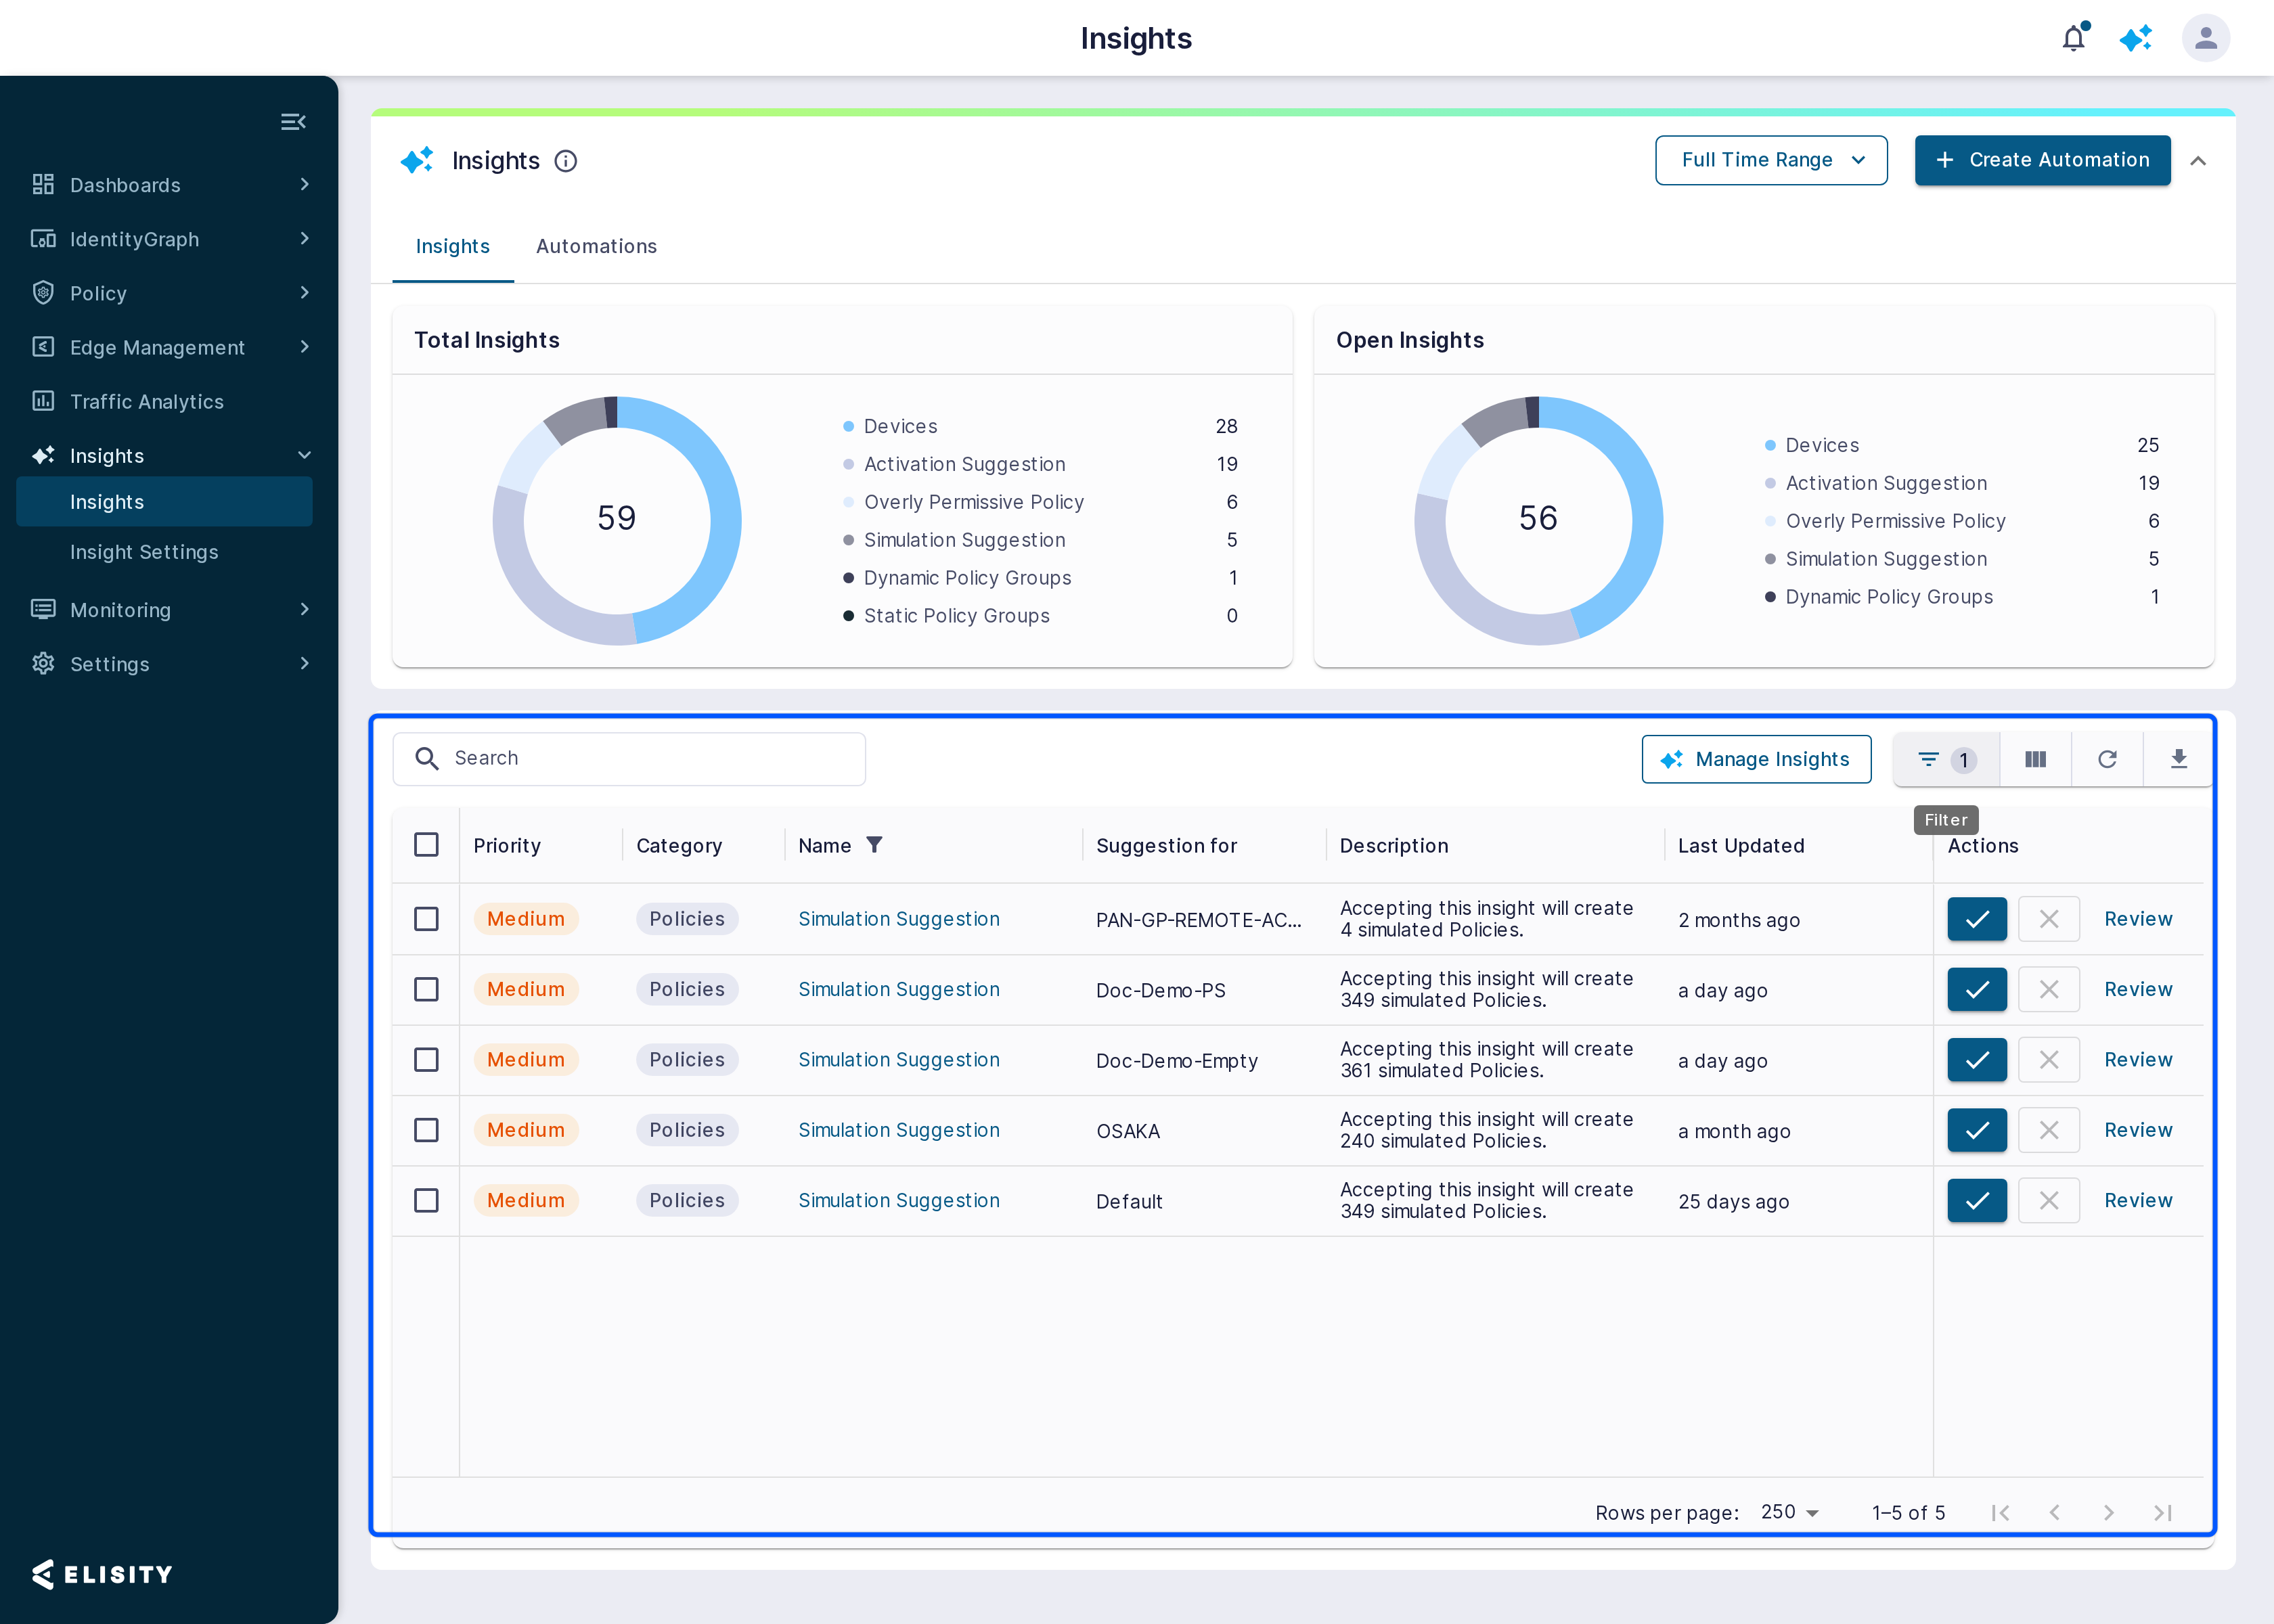
Task: Click the AI sparkle icon in header
Action: [x=2136, y=38]
